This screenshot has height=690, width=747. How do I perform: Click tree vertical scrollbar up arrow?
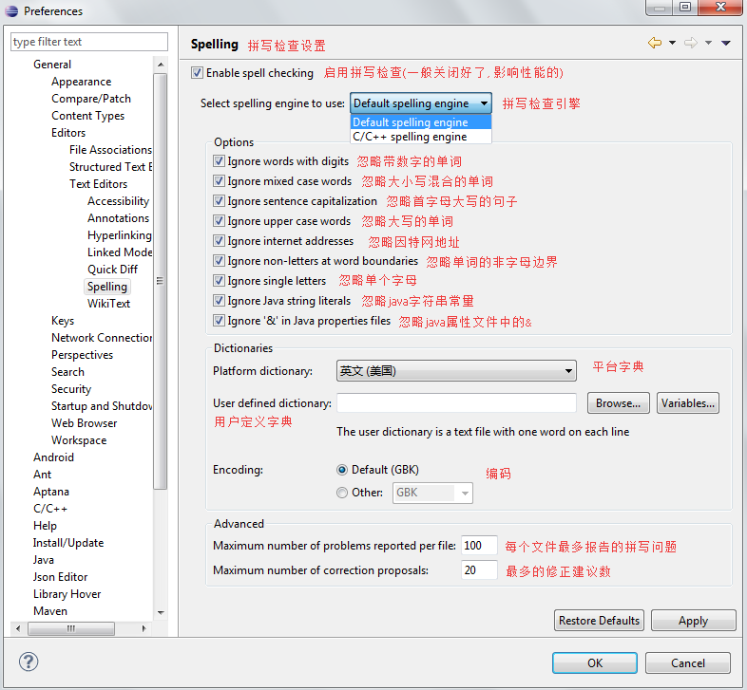tap(161, 65)
